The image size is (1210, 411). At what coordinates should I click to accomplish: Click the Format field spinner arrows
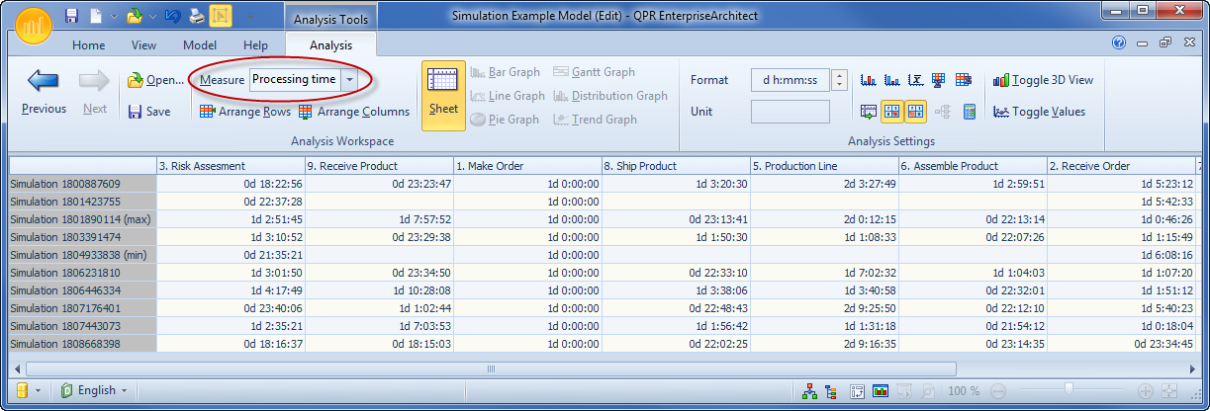[839, 80]
